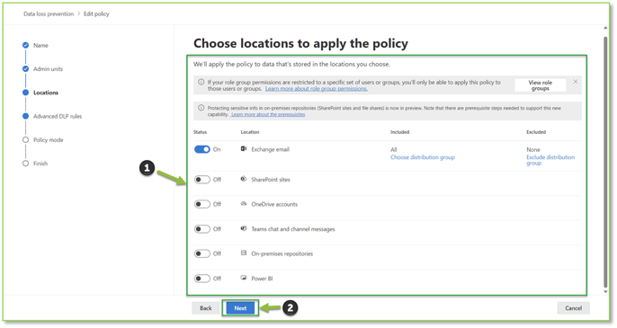This screenshot has height=328, width=617.
Task: Click the Data loss prevention breadcrumb
Action: coord(49,13)
